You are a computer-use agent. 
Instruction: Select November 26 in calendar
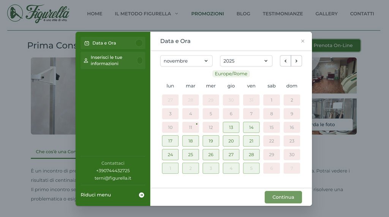(x=211, y=155)
